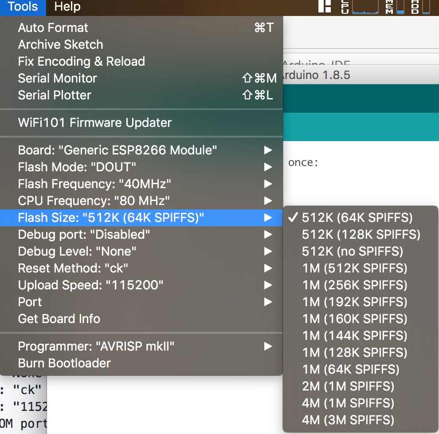Expand the Debug Level submenu
This screenshot has width=439, height=434.
point(141,251)
